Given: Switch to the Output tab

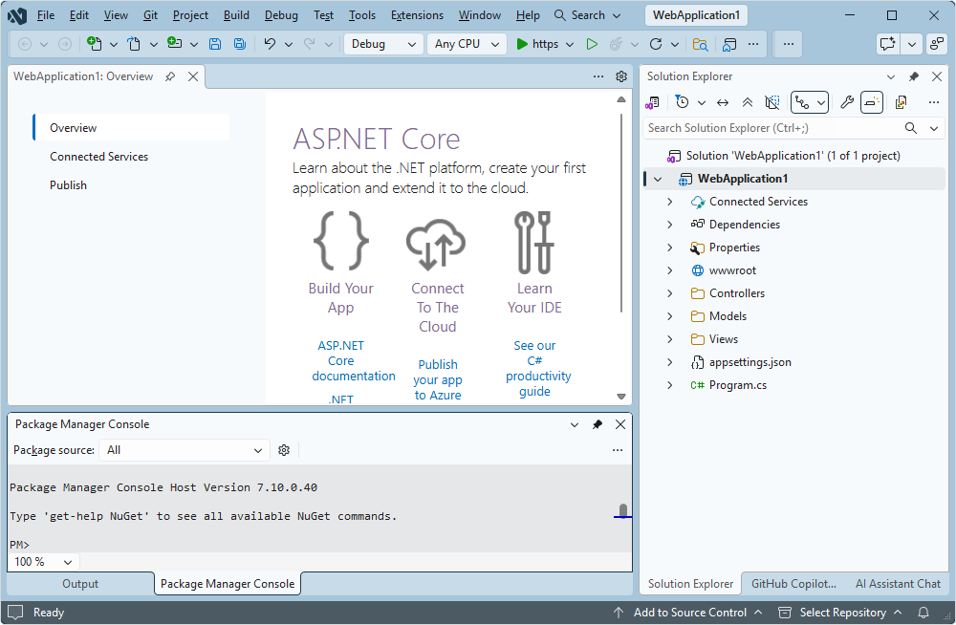Looking at the screenshot, I should [80, 584].
